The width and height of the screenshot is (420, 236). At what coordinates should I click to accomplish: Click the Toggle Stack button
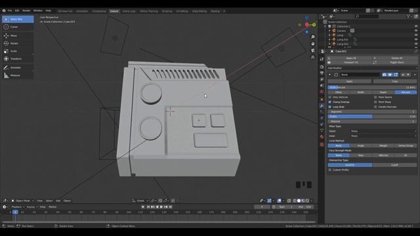coord(395,62)
